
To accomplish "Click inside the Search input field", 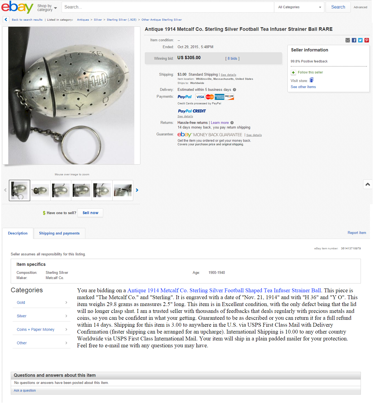I will click(x=168, y=7).
